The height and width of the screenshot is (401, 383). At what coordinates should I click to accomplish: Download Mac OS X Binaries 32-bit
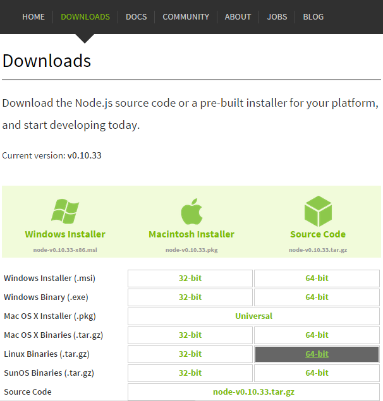190,335
